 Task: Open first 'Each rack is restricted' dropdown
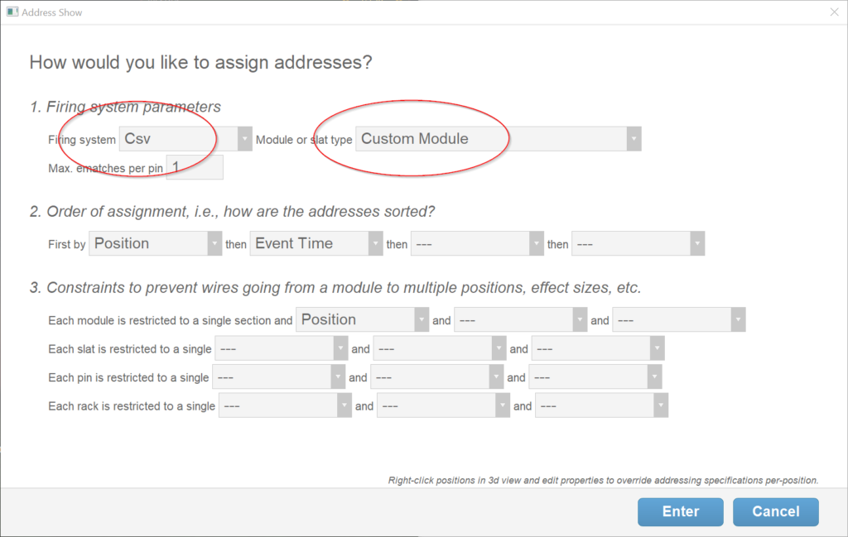click(x=285, y=406)
